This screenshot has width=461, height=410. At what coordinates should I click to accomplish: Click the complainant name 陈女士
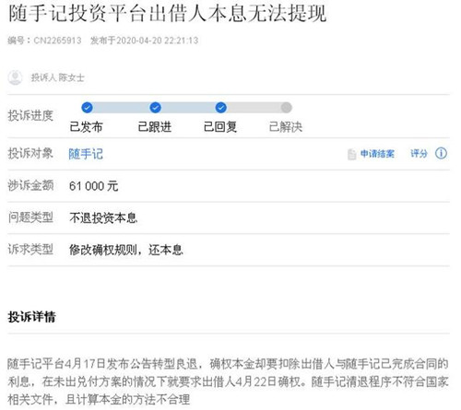point(71,77)
